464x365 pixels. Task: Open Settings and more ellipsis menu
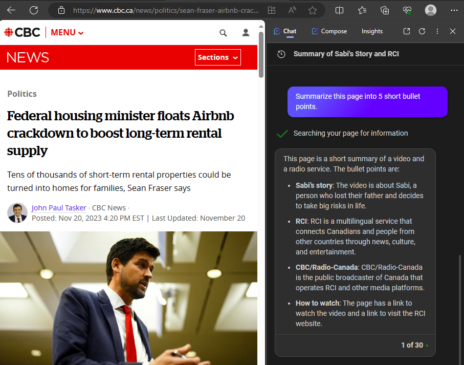click(x=454, y=10)
